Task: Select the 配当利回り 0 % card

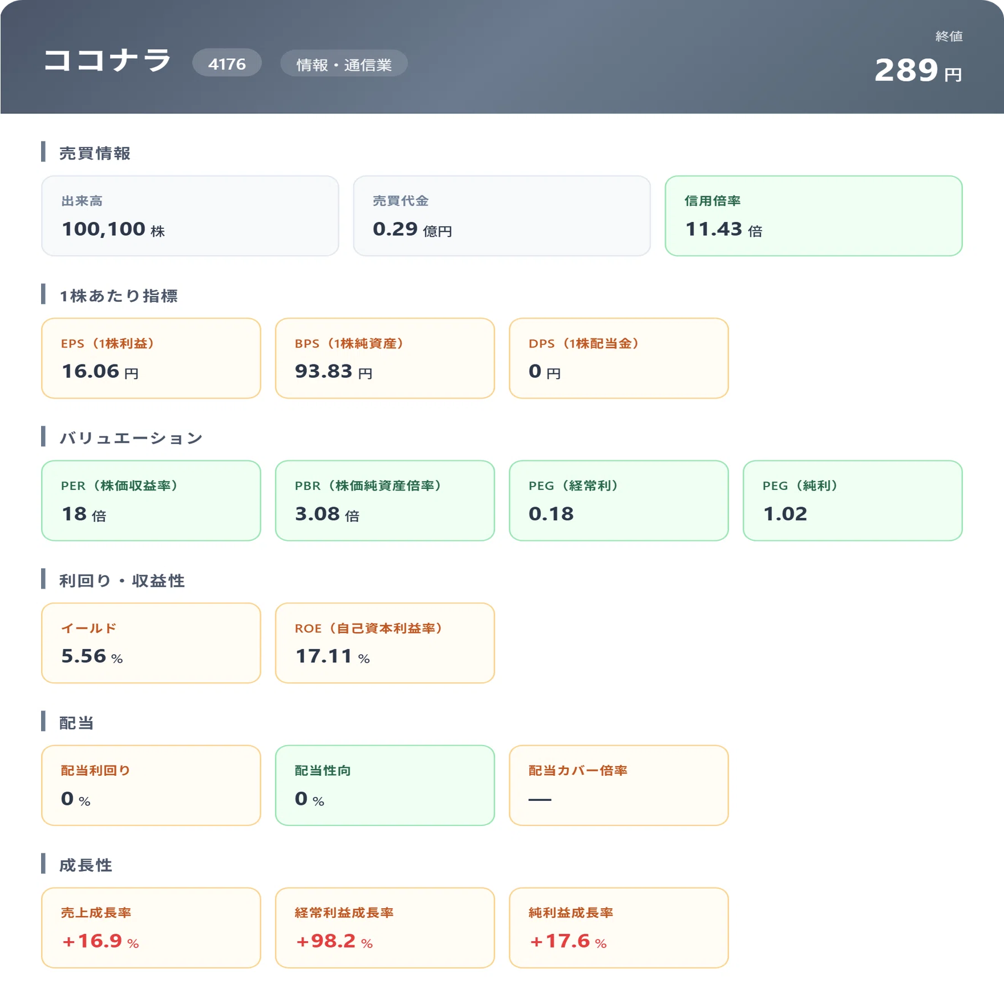Action: pyautogui.click(x=151, y=785)
